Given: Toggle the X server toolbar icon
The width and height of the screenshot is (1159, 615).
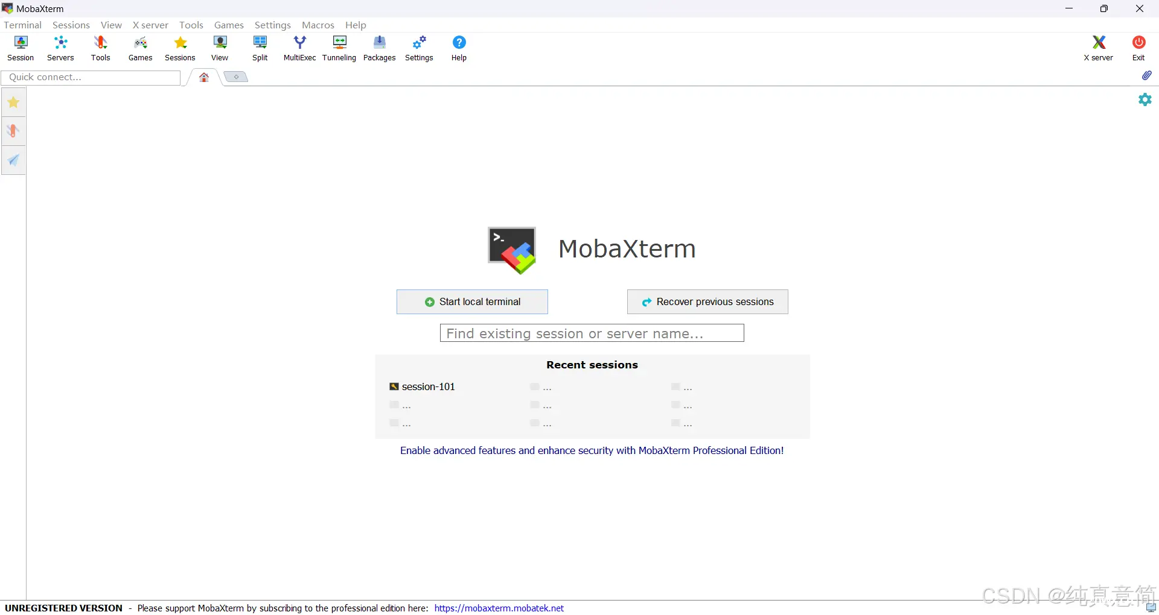Looking at the screenshot, I should point(1099,48).
